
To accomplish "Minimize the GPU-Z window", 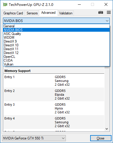I will (x=79, y=4).
